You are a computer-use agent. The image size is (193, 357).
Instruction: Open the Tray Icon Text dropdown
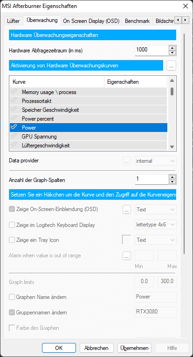point(156,240)
